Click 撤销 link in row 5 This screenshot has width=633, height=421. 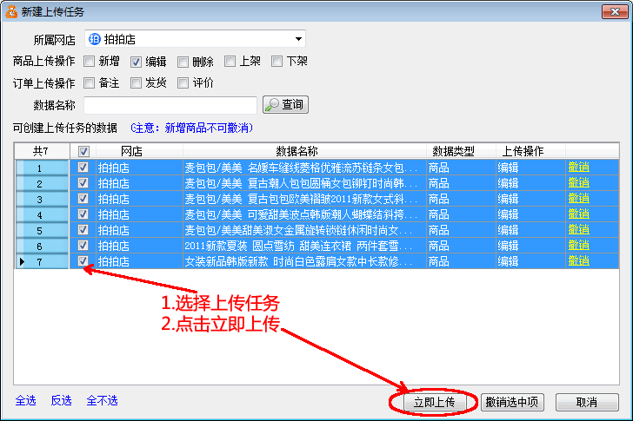click(578, 229)
